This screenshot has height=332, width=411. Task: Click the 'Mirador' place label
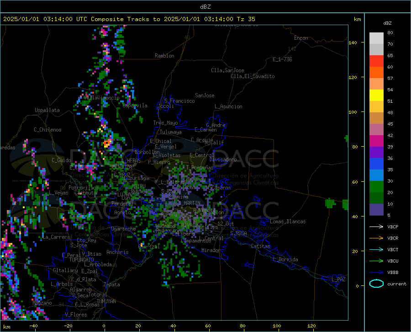click(x=211, y=250)
